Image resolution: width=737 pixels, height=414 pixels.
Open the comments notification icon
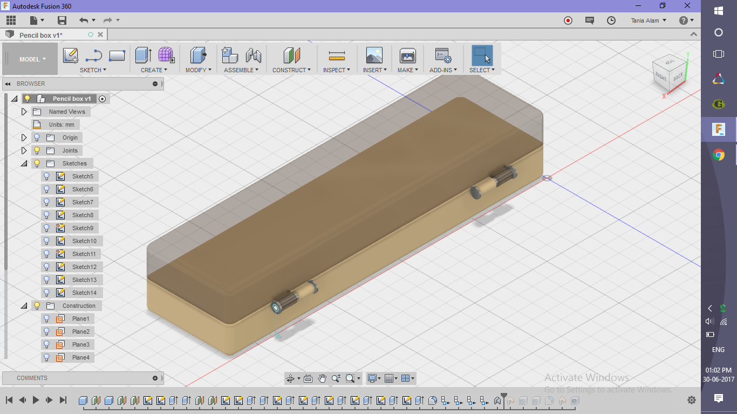pos(590,20)
